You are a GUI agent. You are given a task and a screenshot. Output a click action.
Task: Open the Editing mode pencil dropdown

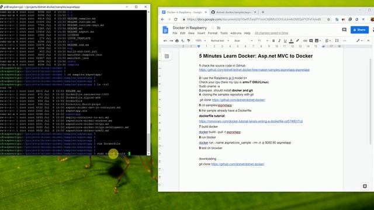[x=359, y=41]
